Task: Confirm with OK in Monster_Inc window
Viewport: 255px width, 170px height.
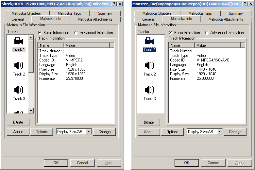Action: pos(187,163)
